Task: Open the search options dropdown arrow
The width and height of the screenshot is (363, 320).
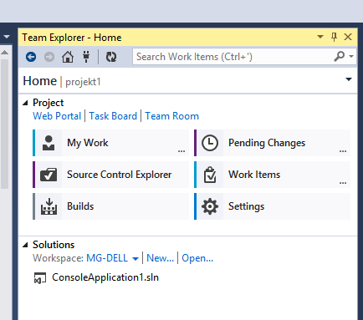Action: point(351,57)
